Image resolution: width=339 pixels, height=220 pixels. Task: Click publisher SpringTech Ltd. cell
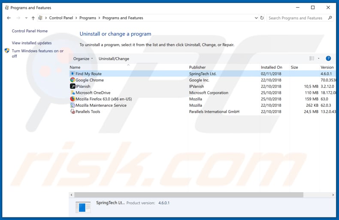(x=203, y=74)
